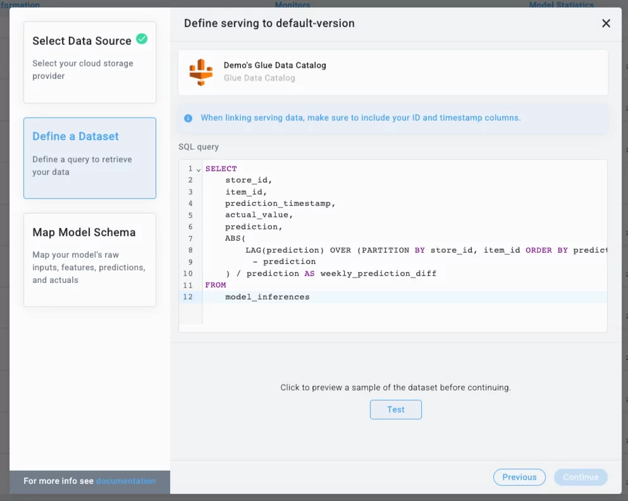Click the 'SQL query' label
The width and height of the screenshot is (628, 501).
pyautogui.click(x=199, y=147)
